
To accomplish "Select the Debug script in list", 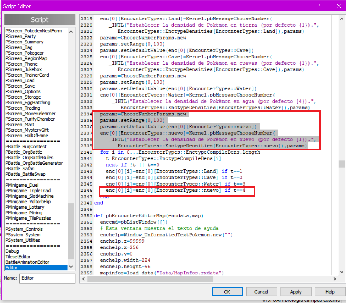I will coord(12,251).
